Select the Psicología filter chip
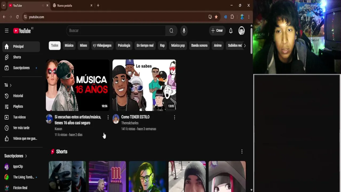Viewport: 341px width, 192px height. (124, 46)
